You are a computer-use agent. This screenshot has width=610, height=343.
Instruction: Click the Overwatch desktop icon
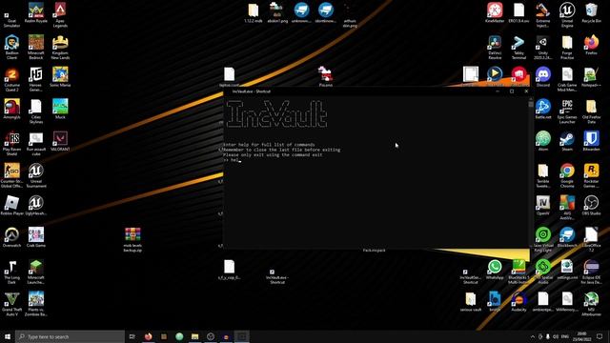point(11,237)
